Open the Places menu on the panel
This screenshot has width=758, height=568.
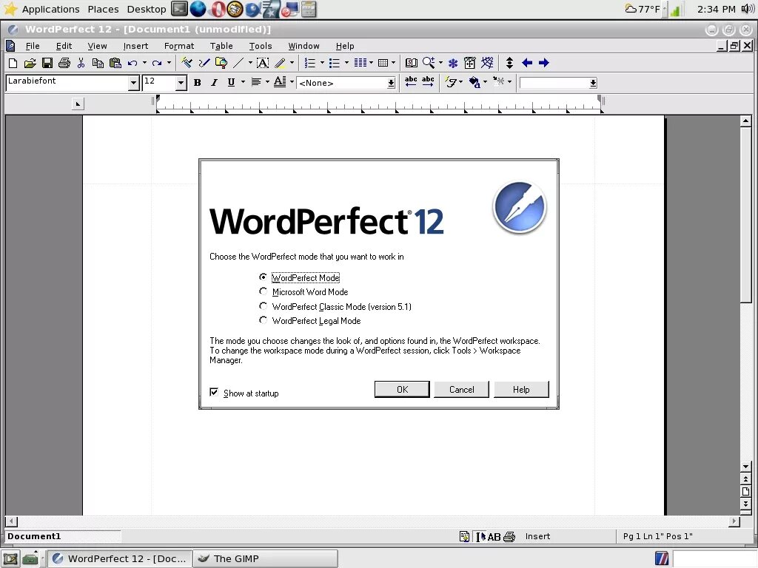pyautogui.click(x=103, y=9)
